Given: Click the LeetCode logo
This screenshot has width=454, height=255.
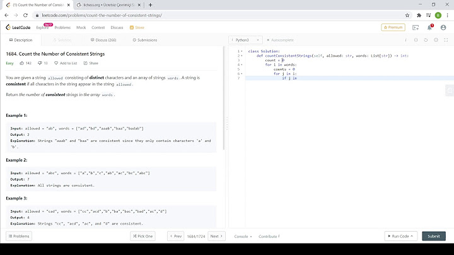Looking at the screenshot, I should tap(18, 27).
